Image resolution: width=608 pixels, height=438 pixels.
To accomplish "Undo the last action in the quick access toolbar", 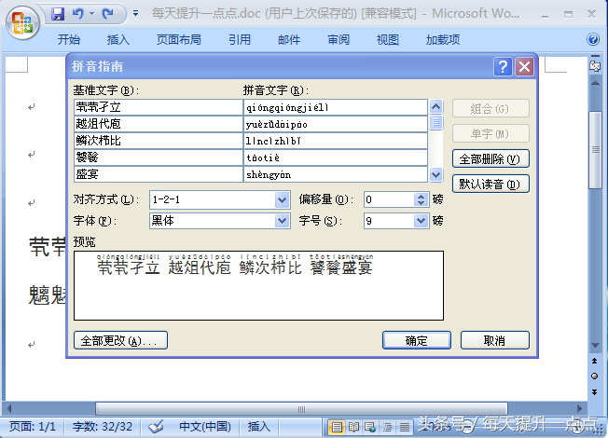I will pyautogui.click(x=78, y=14).
